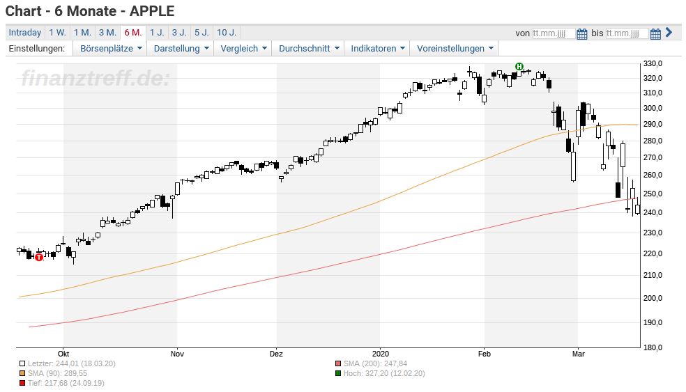This screenshot has height=392, width=686.
Task: Select the 1 J. time range
Action: (157, 32)
